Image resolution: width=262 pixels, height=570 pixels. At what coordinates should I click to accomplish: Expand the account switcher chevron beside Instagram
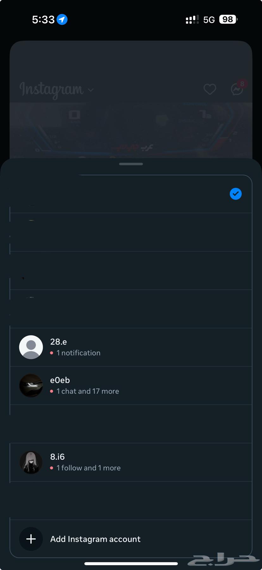[91, 90]
